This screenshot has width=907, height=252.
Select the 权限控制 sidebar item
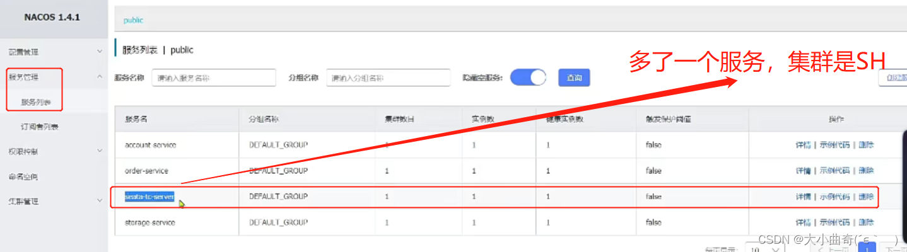pos(23,151)
